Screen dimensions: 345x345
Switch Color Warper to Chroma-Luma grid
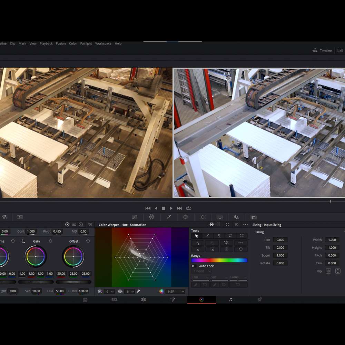[218, 225]
